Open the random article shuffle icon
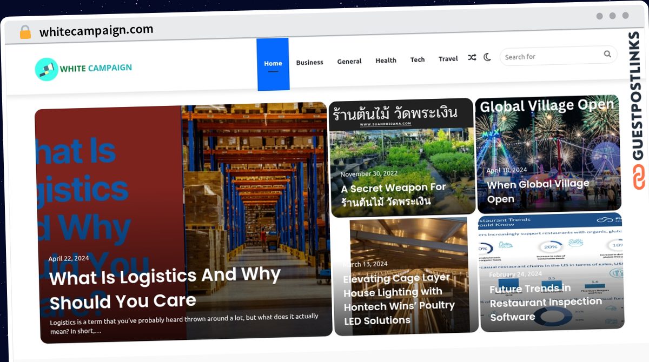Viewport: 649px width, 362px height. click(472, 57)
